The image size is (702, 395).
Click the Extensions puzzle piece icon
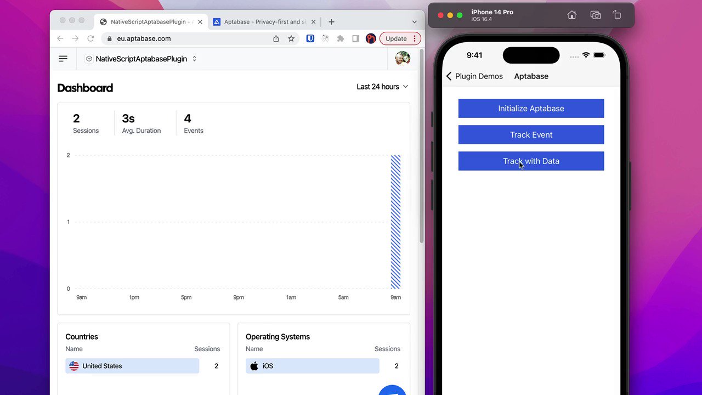click(x=341, y=38)
